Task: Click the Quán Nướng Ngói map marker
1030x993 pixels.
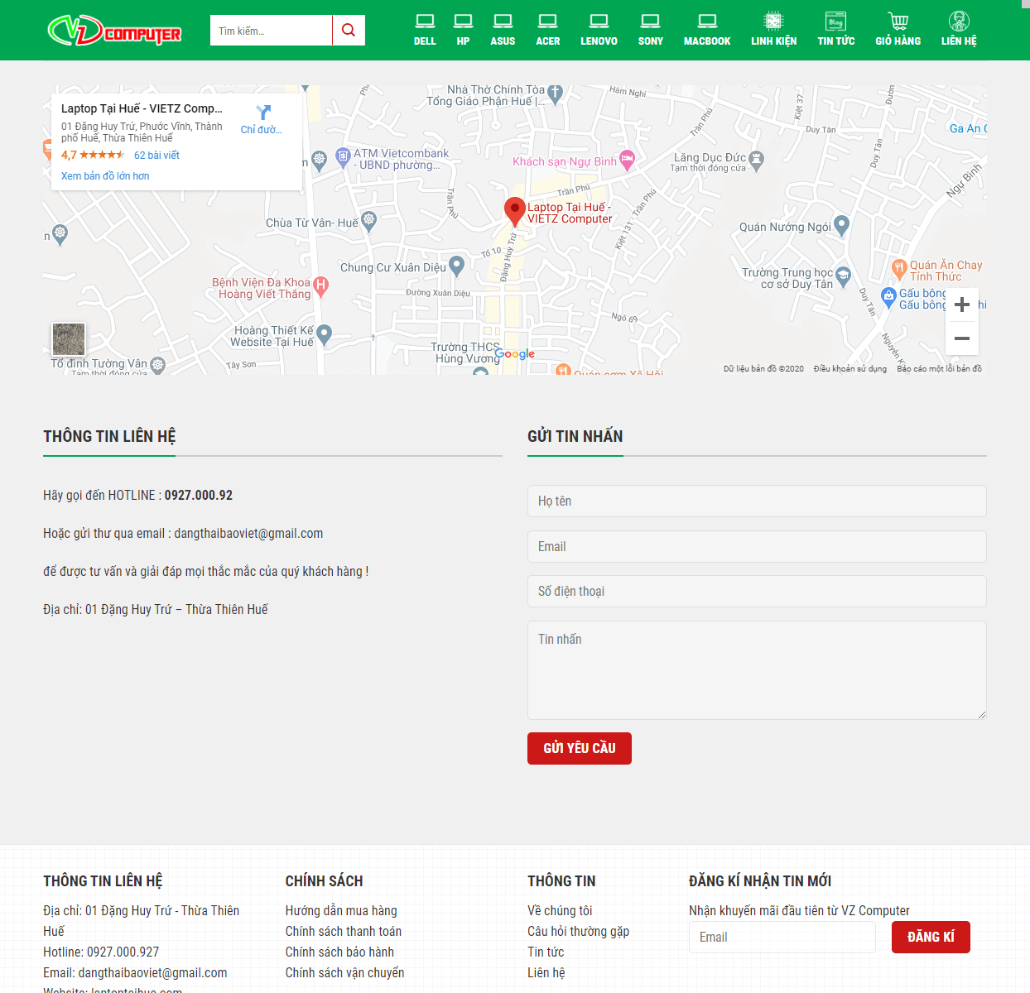Action: pos(842,224)
